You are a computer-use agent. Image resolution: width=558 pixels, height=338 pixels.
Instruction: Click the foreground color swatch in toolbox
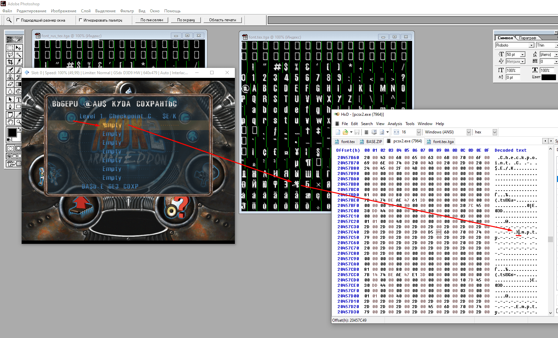(12, 132)
